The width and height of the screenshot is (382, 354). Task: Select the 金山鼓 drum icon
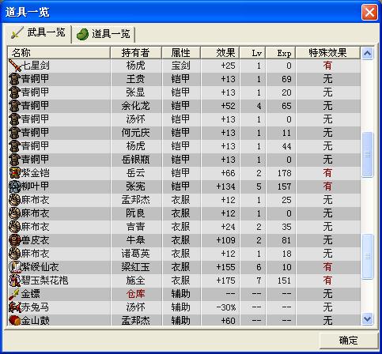[15, 321]
